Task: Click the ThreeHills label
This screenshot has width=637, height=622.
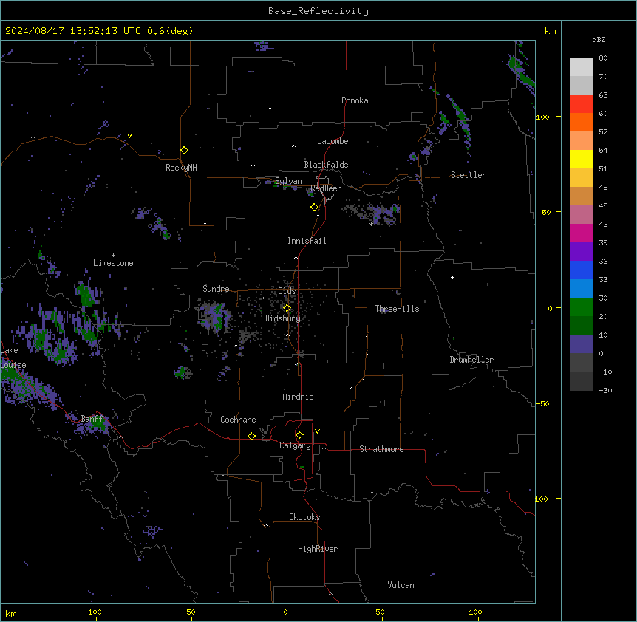Action: pyautogui.click(x=397, y=309)
